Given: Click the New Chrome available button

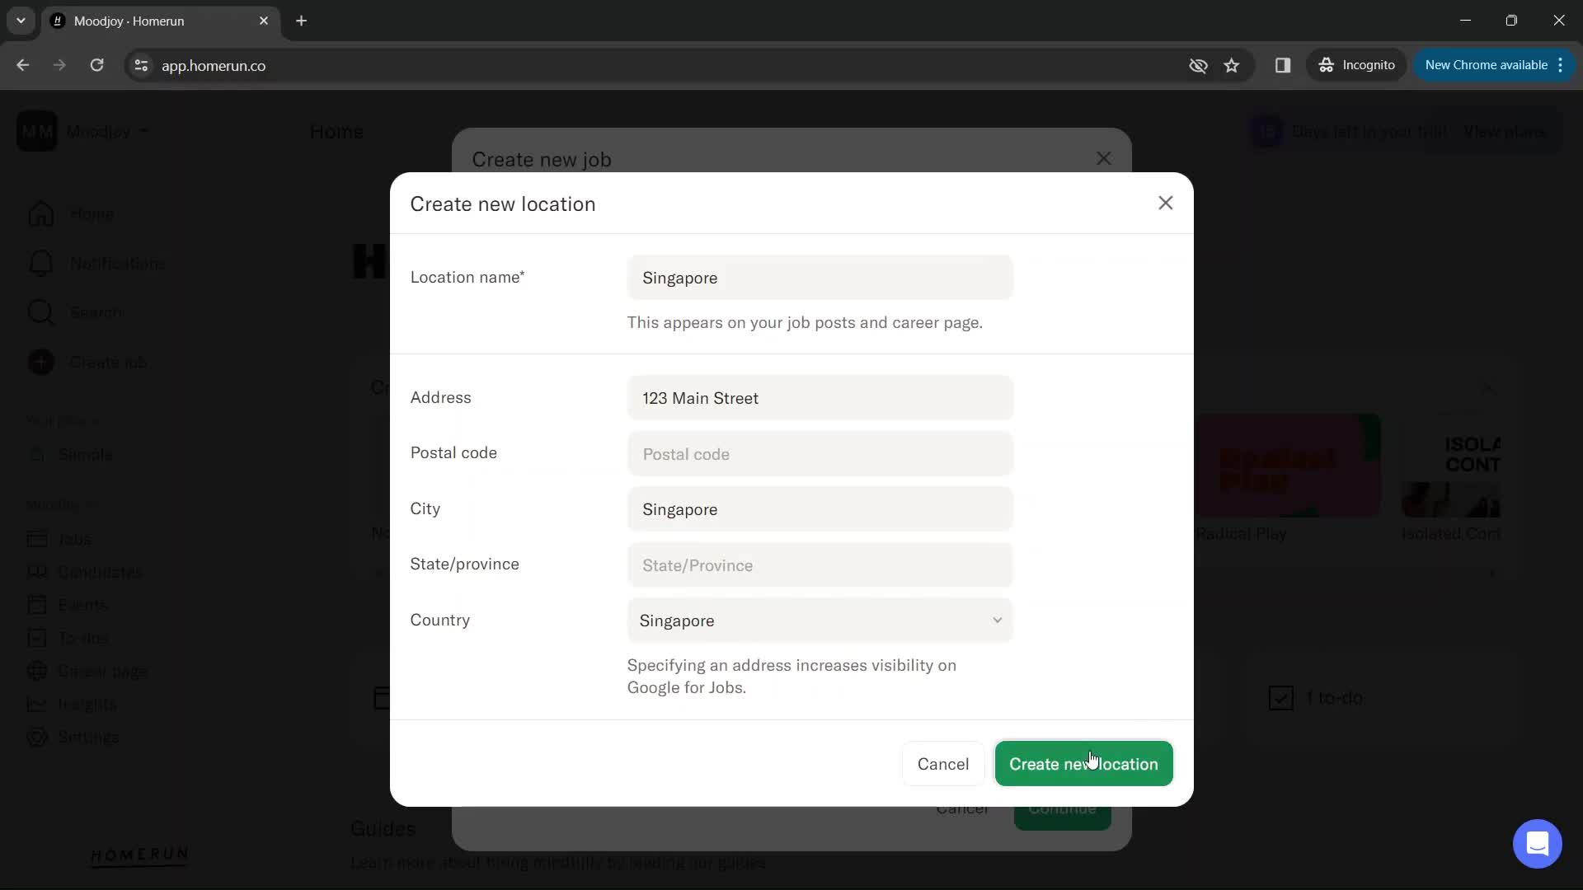Looking at the screenshot, I should pos(1486,65).
